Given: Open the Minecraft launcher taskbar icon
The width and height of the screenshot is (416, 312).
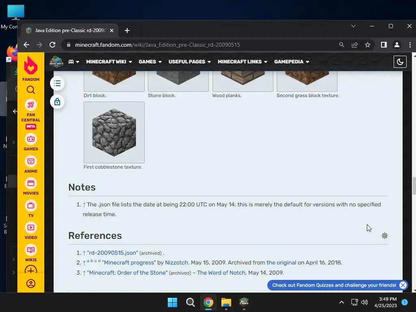Looking at the screenshot, I should [244, 302].
